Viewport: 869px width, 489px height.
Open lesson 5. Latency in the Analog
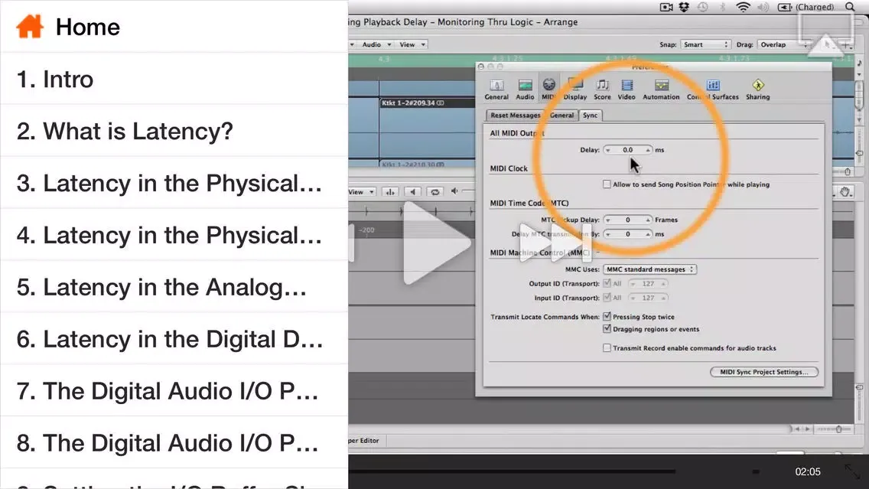pos(174,287)
